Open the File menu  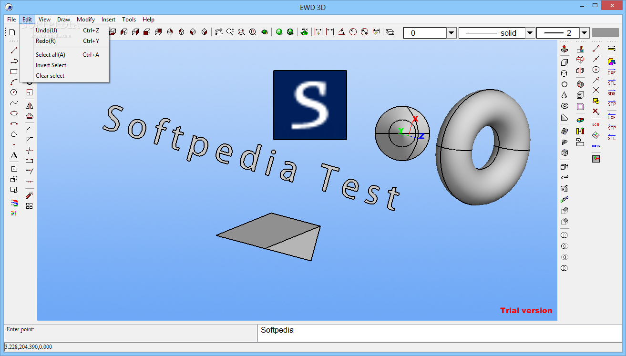[x=11, y=20]
